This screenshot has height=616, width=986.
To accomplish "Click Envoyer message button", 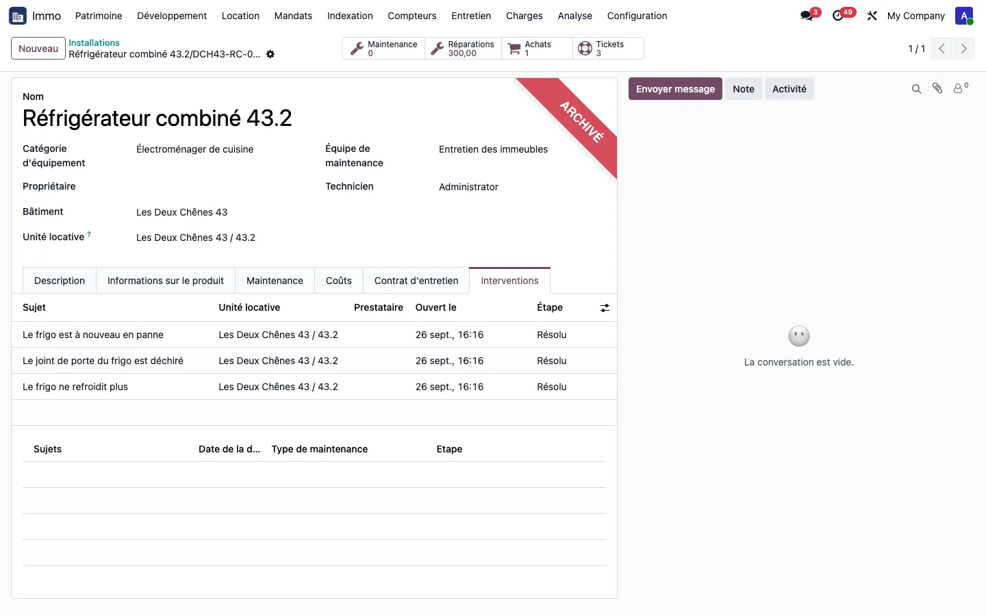I will [675, 89].
